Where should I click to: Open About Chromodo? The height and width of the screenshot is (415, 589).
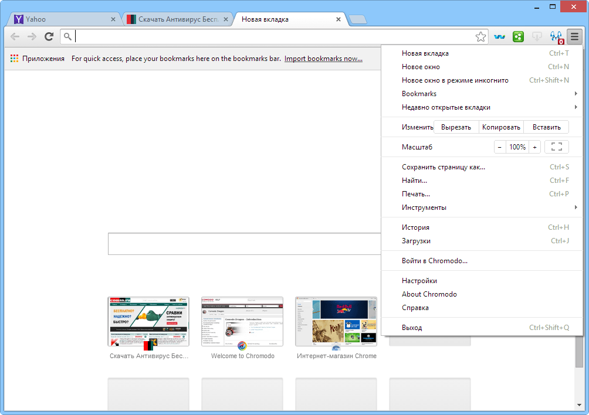point(482,294)
